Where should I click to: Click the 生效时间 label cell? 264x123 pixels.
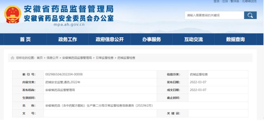(x=28, y=98)
